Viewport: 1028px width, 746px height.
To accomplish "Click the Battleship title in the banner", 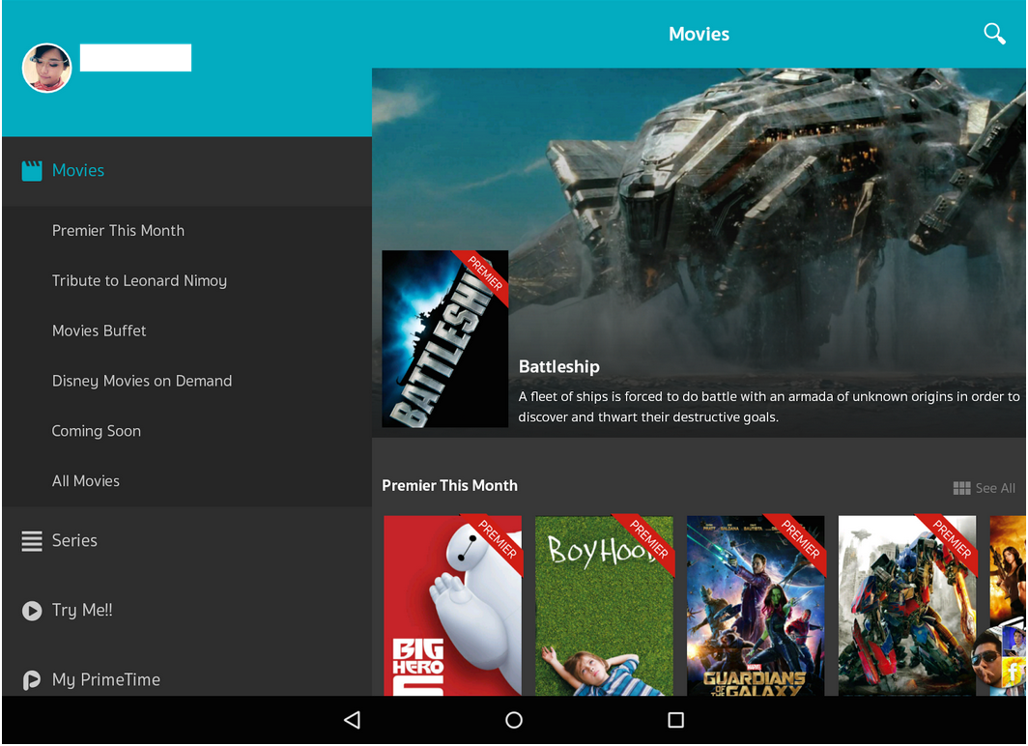I will click(559, 366).
